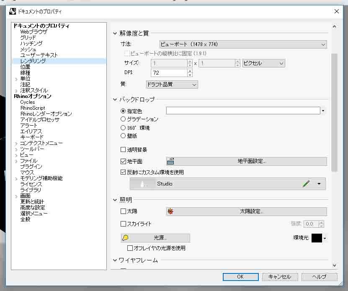
Task: Select the グラデーション radio button
Action: pos(123,119)
